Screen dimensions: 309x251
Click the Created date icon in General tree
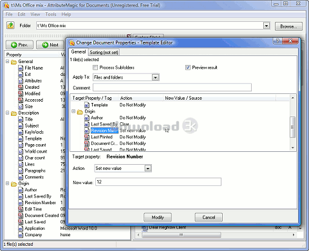[x=21, y=87]
